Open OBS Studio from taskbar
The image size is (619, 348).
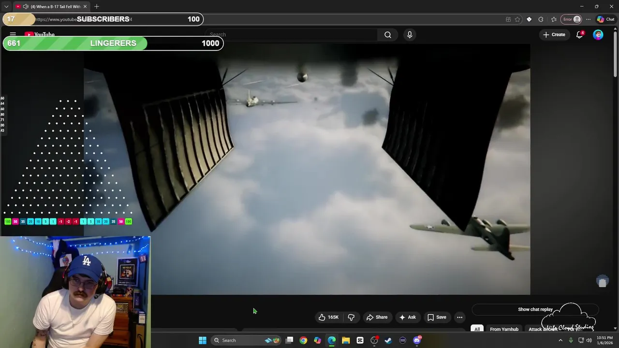pyautogui.click(x=374, y=340)
